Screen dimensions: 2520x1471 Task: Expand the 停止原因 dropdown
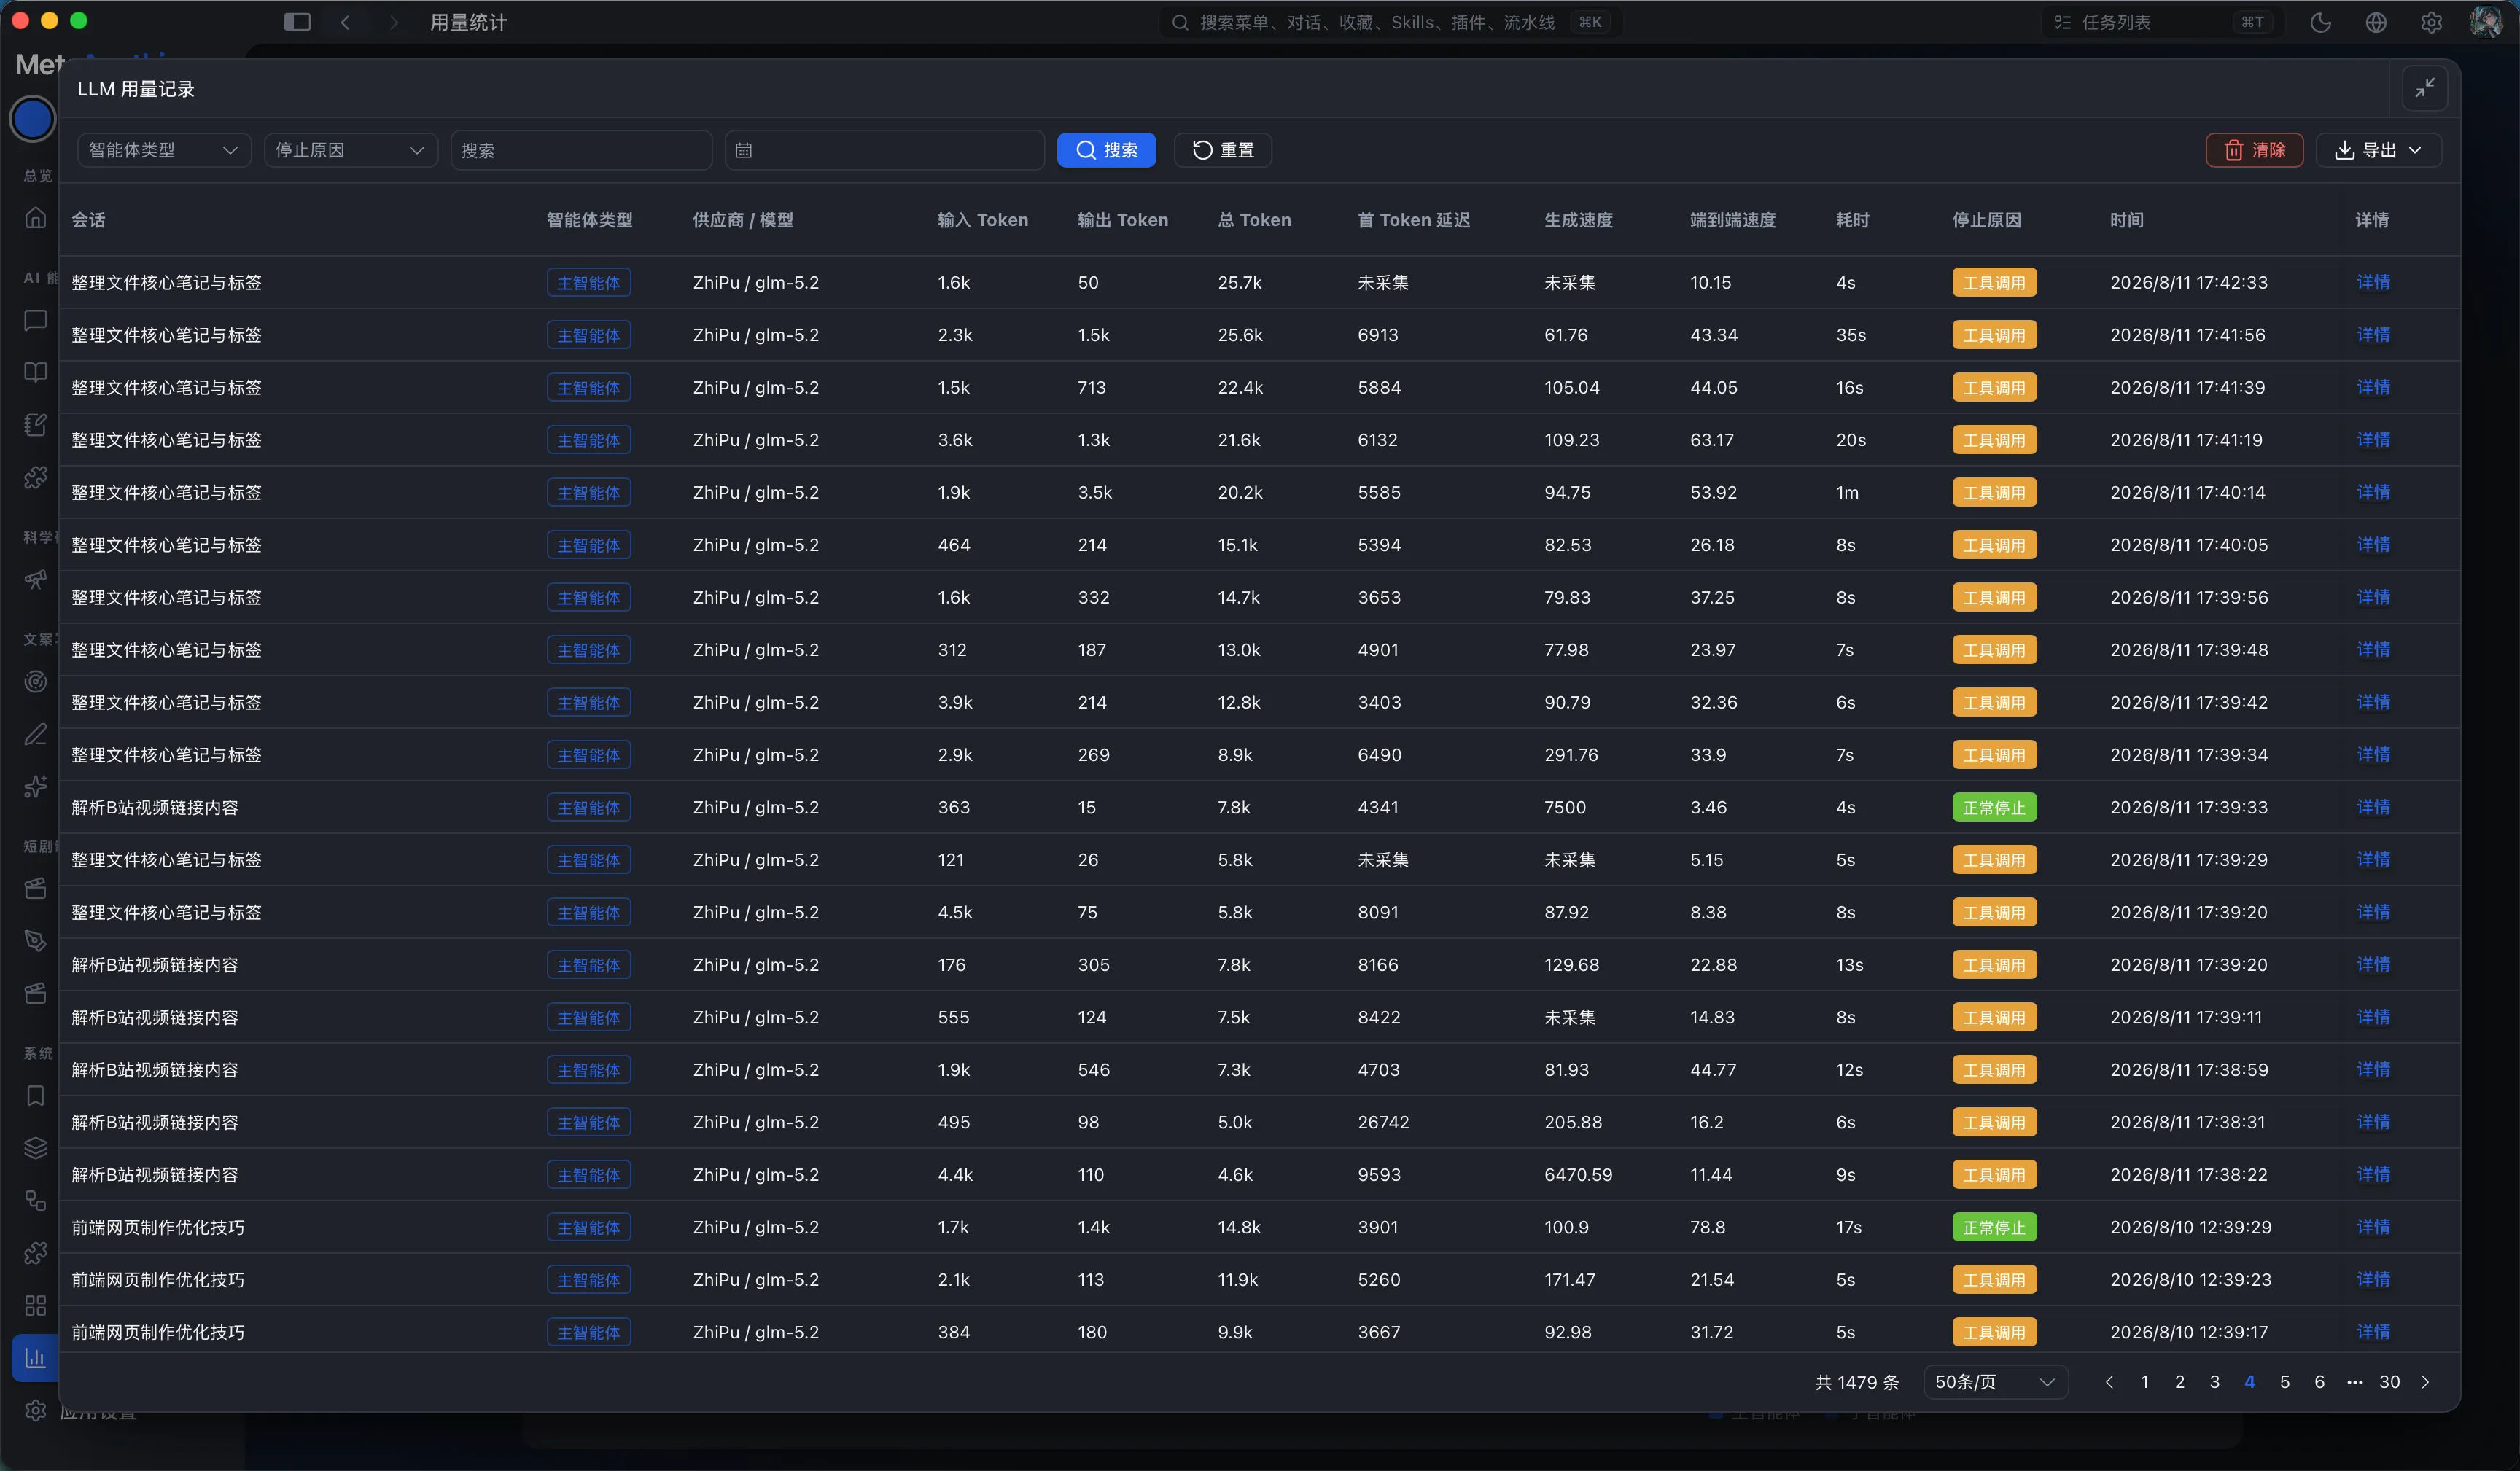[350, 150]
